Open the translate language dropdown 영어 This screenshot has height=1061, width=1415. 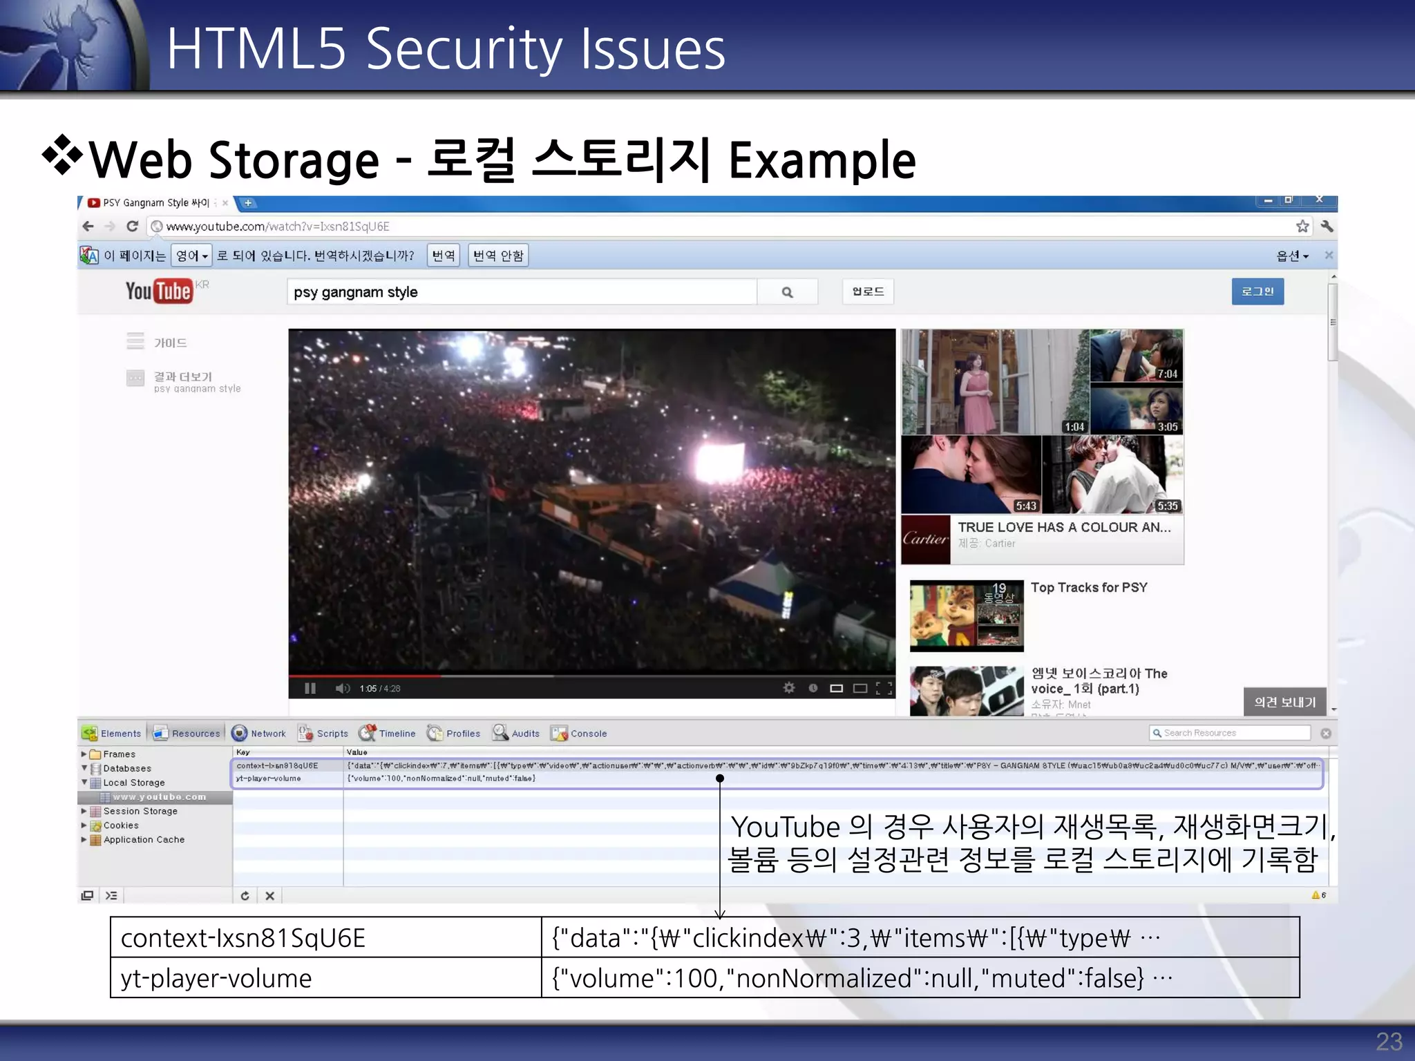191,256
